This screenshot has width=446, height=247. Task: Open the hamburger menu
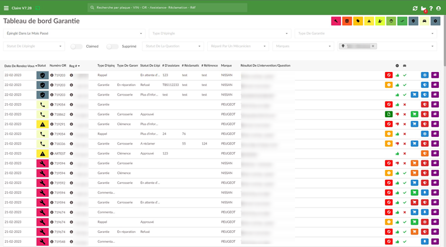coord(6,8)
